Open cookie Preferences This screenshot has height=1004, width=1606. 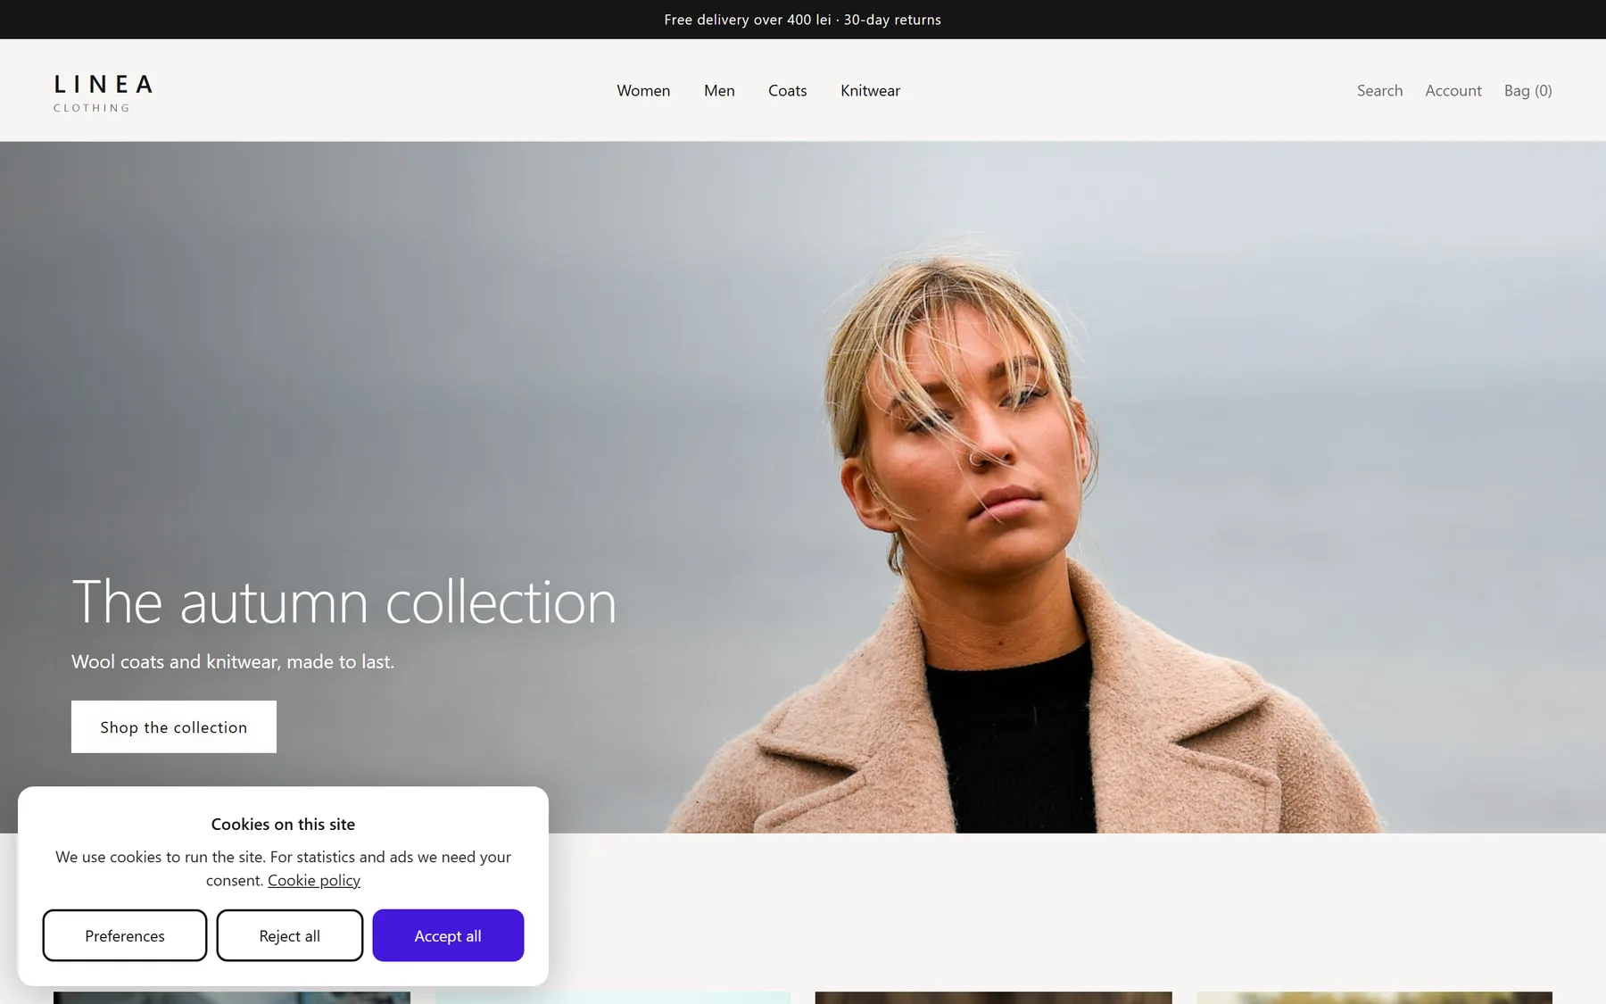125,935
